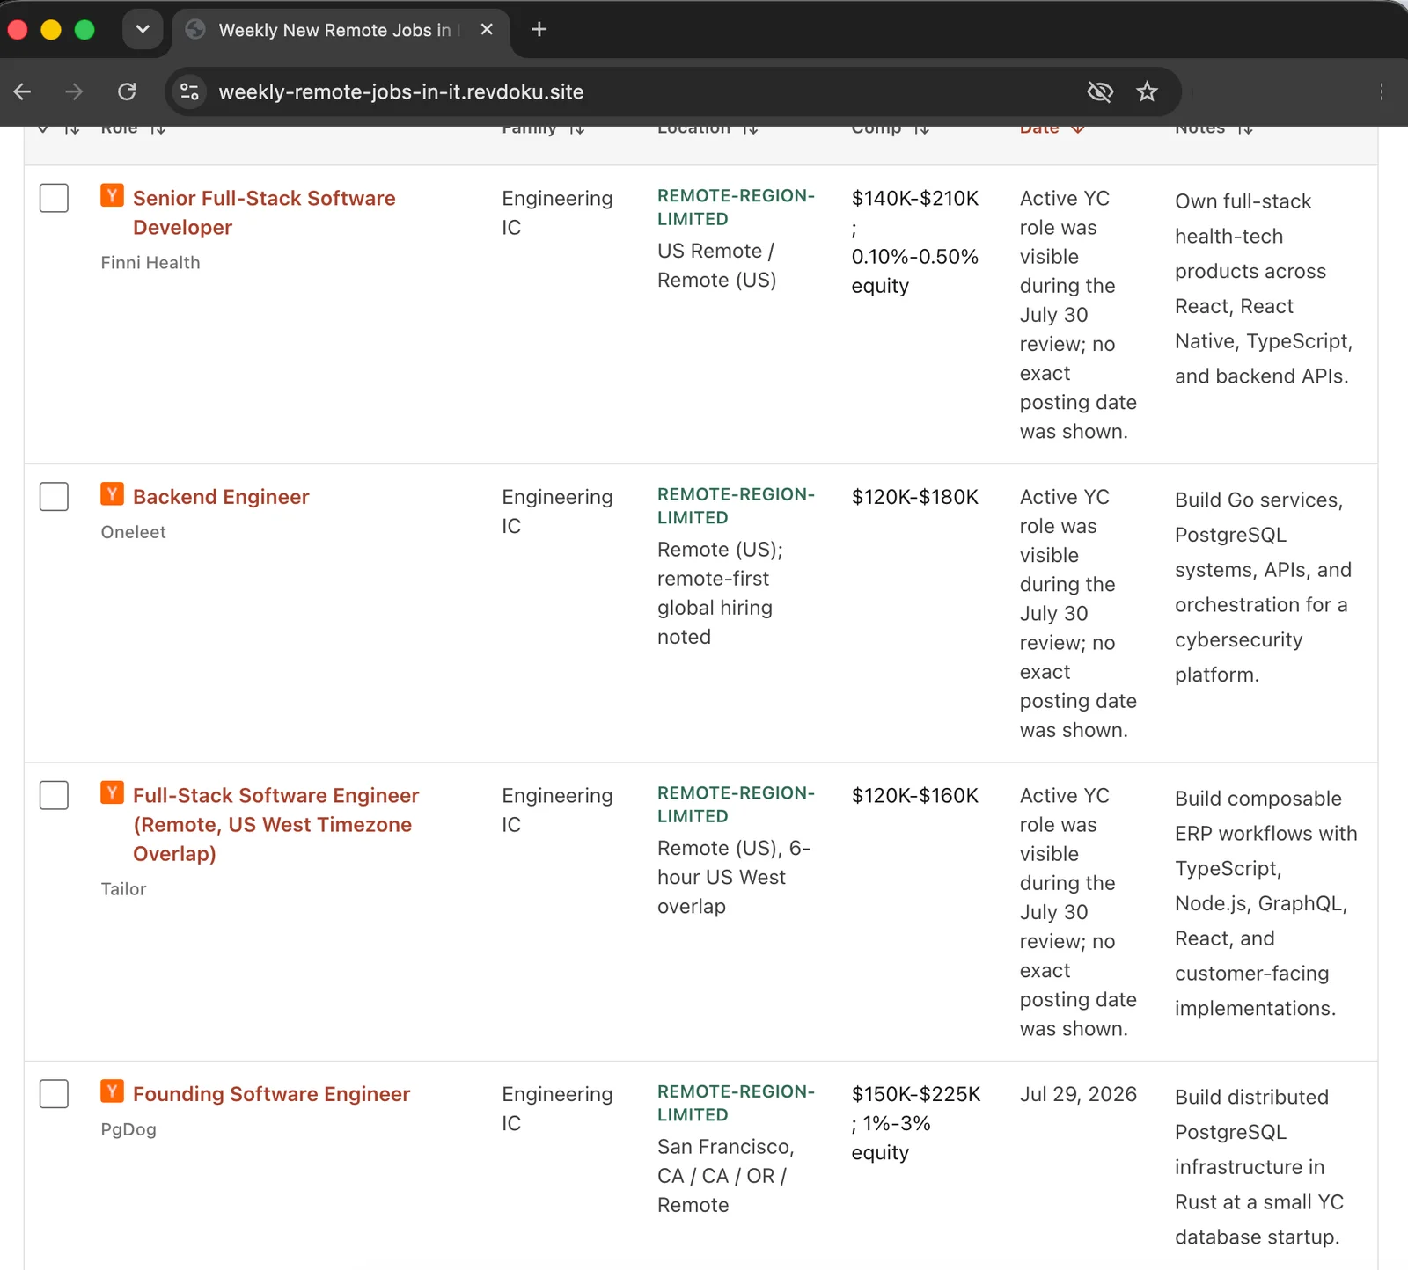Click the browser forward arrow
Image resolution: width=1408 pixels, height=1270 pixels.
(x=74, y=91)
